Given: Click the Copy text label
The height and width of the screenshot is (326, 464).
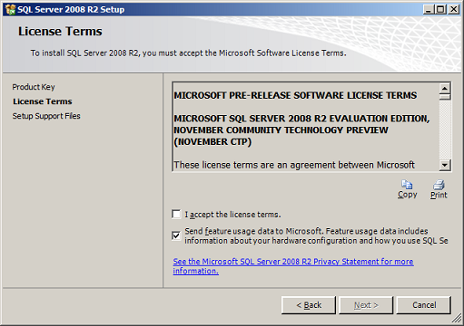Looking at the screenshot, I should point(407,195).
